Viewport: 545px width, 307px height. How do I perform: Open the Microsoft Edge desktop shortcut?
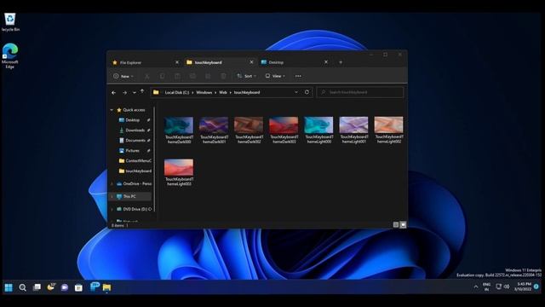pyautogui.click(x=10, y=55)
